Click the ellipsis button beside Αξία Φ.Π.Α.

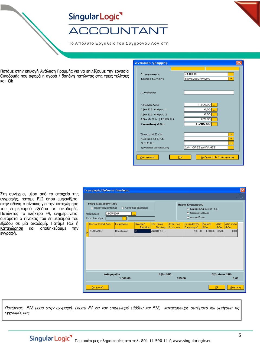click(x=214, y=119)
